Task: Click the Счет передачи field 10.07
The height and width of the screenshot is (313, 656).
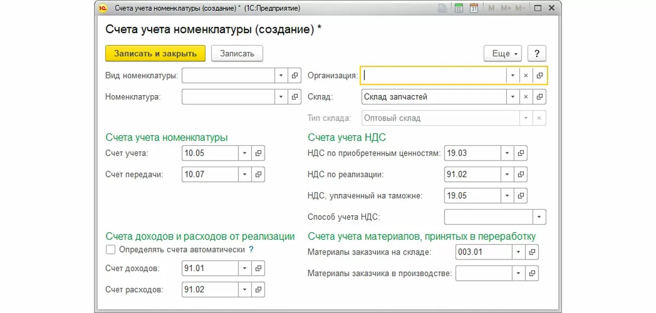Action: pyautogui.click(x=210, y=175)
